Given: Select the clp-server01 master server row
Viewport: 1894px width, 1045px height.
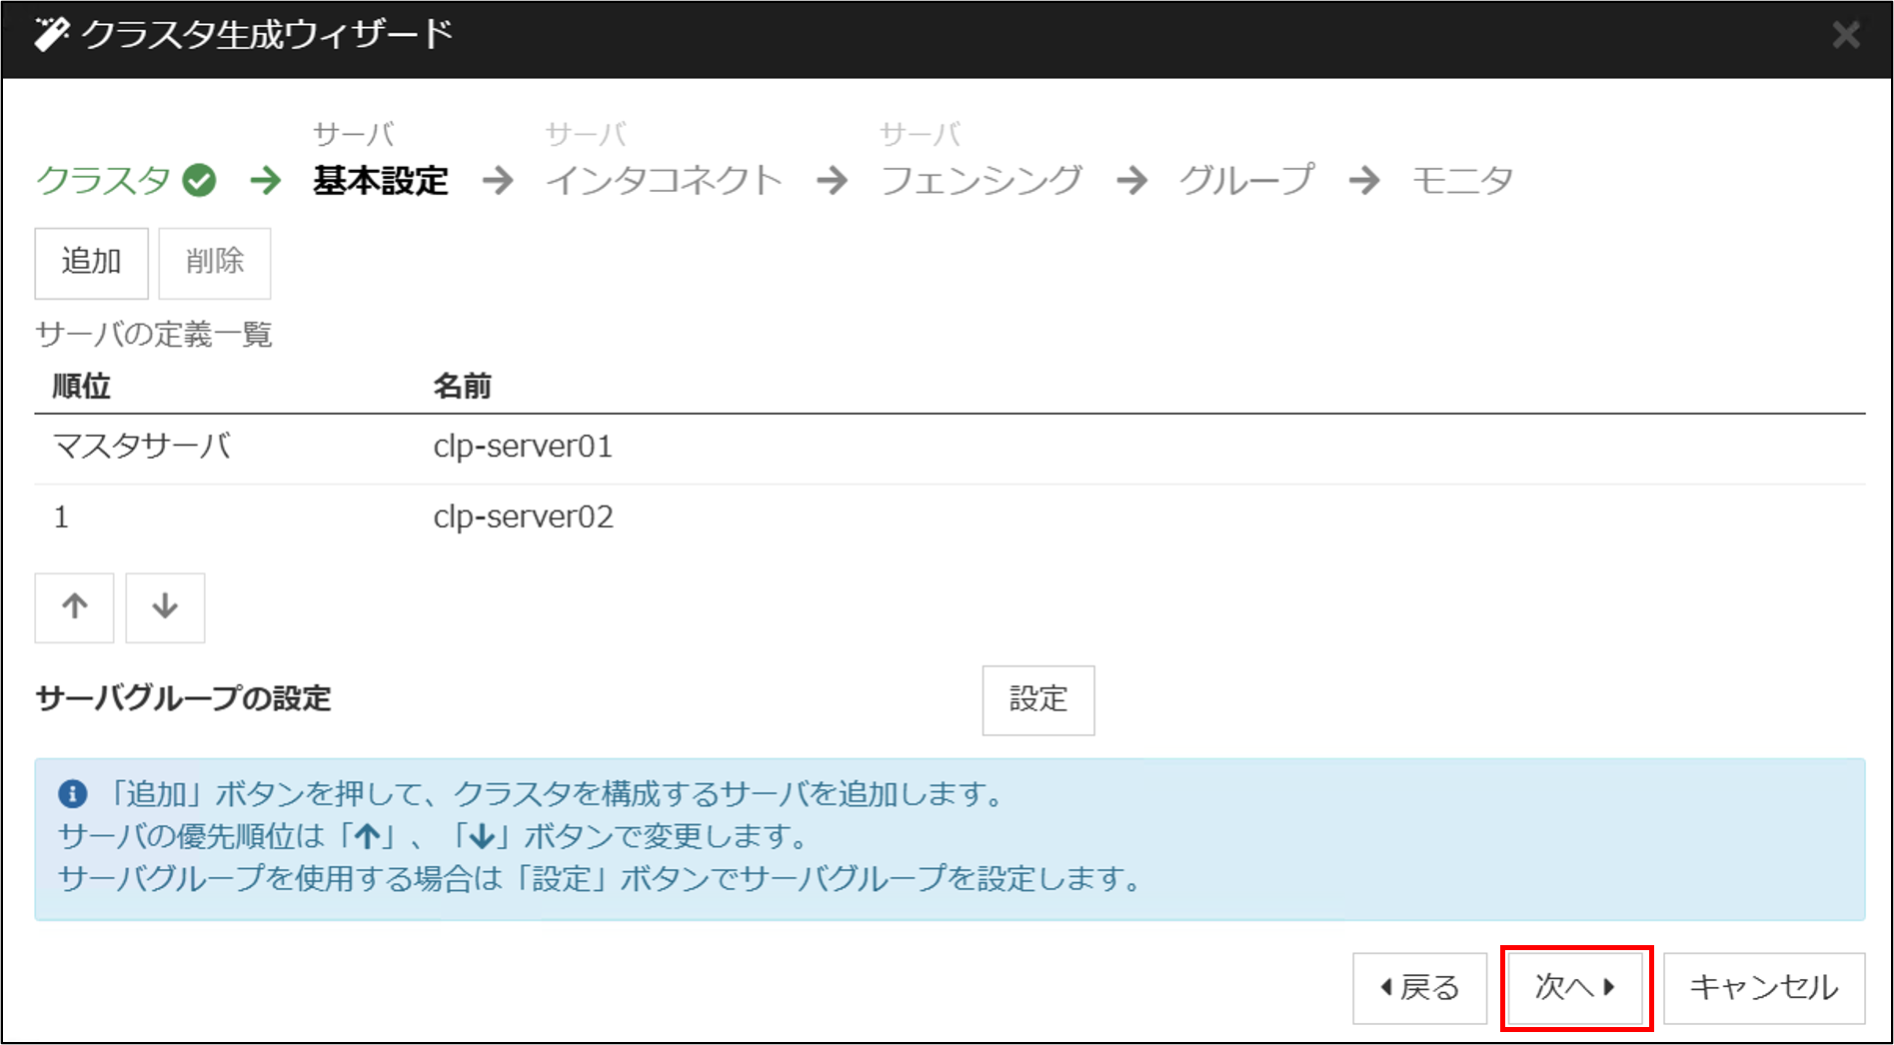Looking at the screenshot, I should 523,447.
